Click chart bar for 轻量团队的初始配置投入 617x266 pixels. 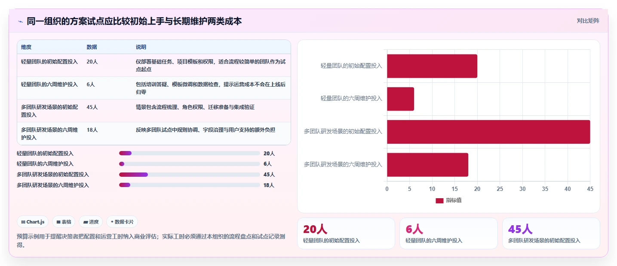pos(432,66)
